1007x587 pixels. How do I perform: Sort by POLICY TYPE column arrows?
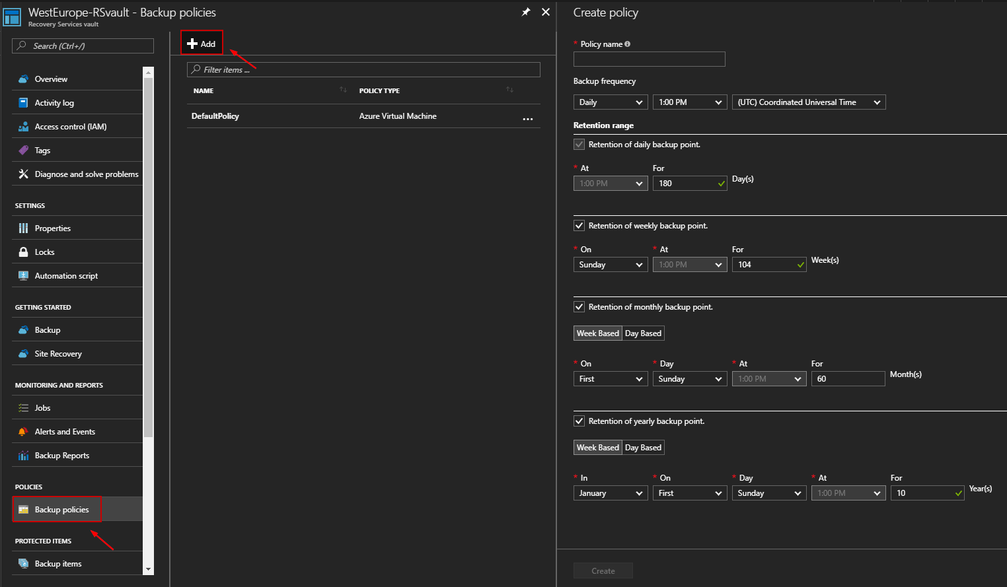click(x=509, y=90)
